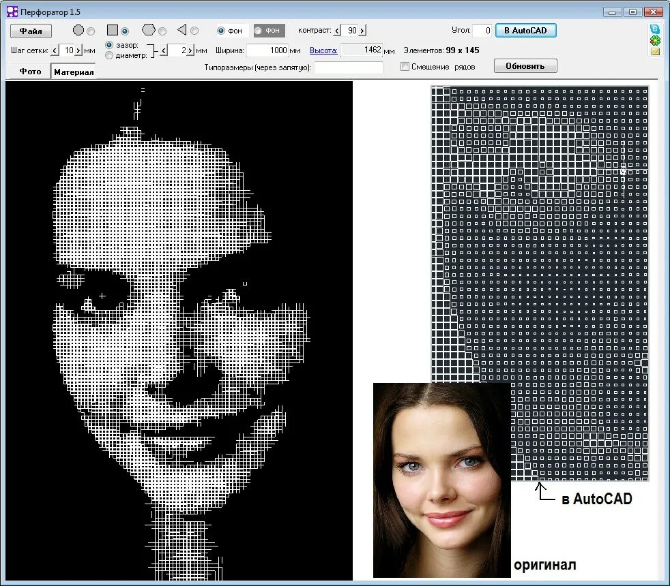Click the yellow envelope mail icon
Screen dimensions: 670x586
(655, 52)
